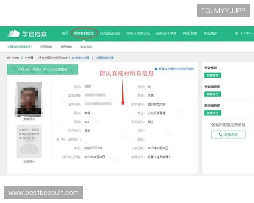The width and height of the screenshot is (254, 203).
Task: Click 我要推荐 button under 专业推荐
Action: (213, 75)
